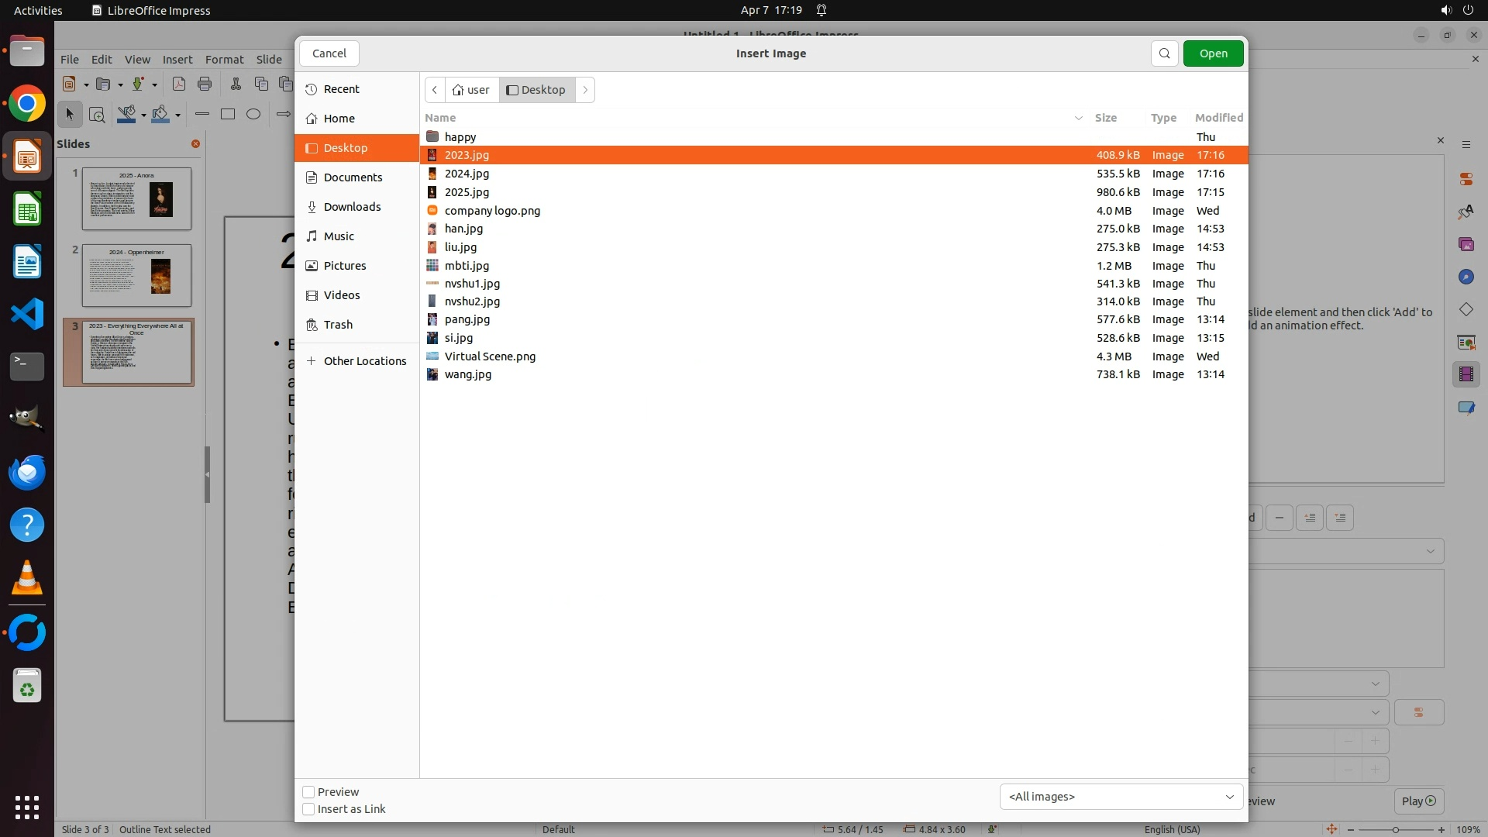Switch to the user folder in path bar
The image size is (1488, 837).
(472, 90)
